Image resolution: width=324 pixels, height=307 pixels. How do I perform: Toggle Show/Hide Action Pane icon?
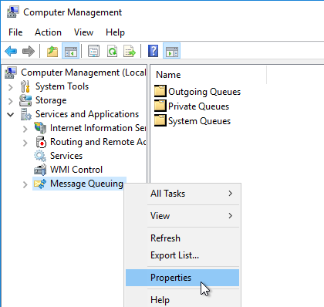[171, 51]
